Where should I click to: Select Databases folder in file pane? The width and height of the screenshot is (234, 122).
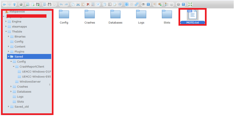point(115,17)
